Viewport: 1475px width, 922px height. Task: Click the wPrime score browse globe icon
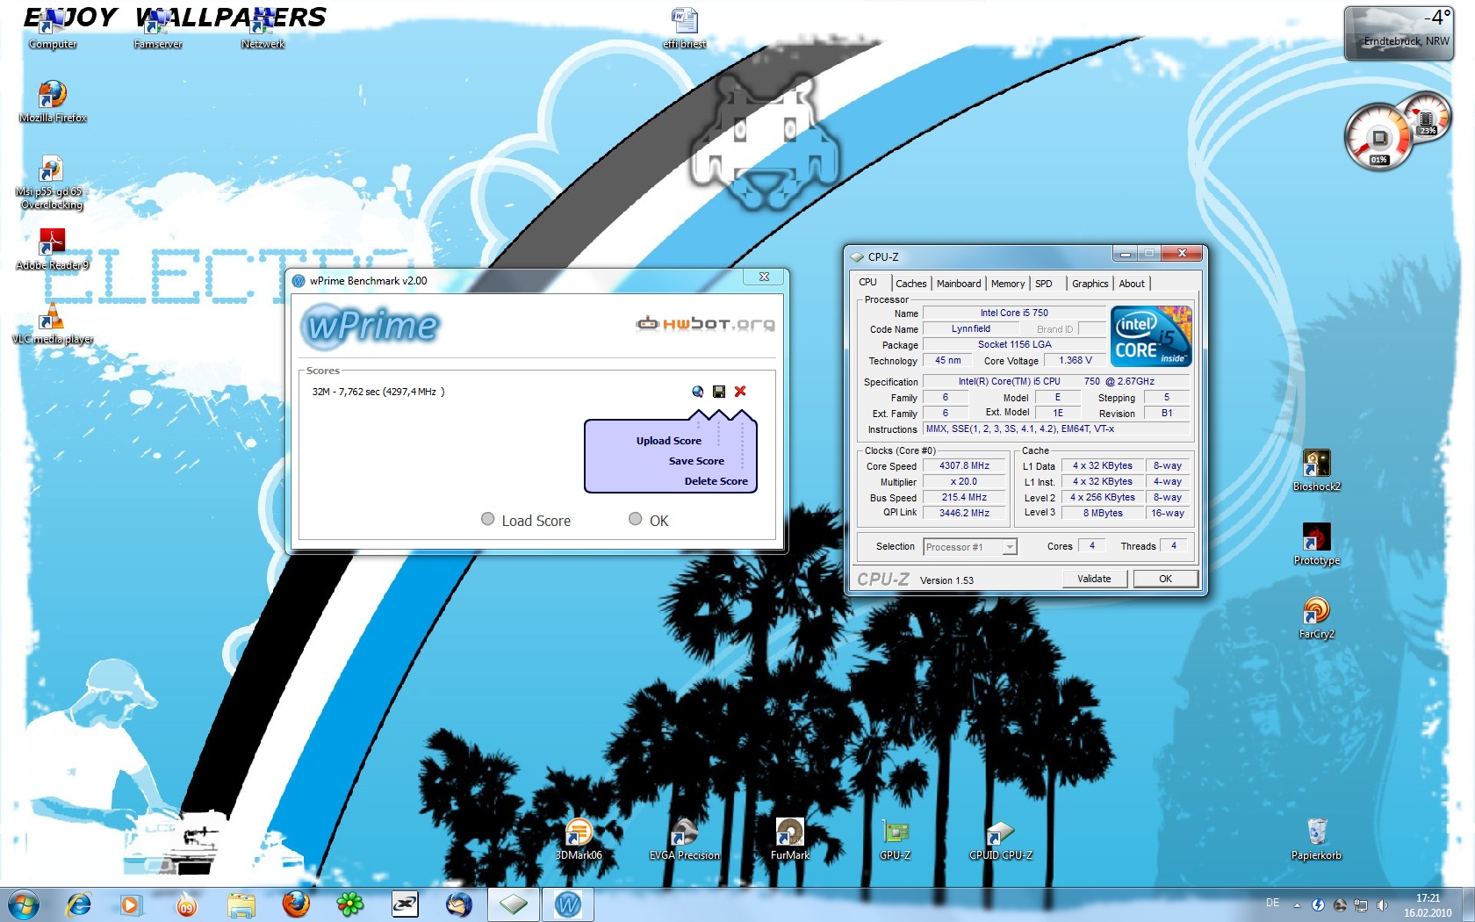tap(697, 392)
